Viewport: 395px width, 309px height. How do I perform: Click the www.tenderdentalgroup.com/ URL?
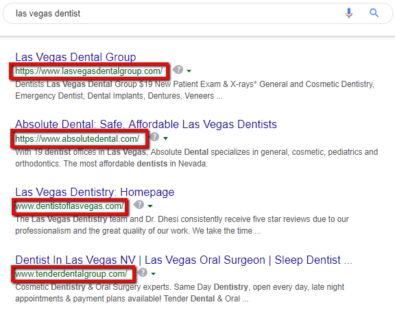click(71, 274)
